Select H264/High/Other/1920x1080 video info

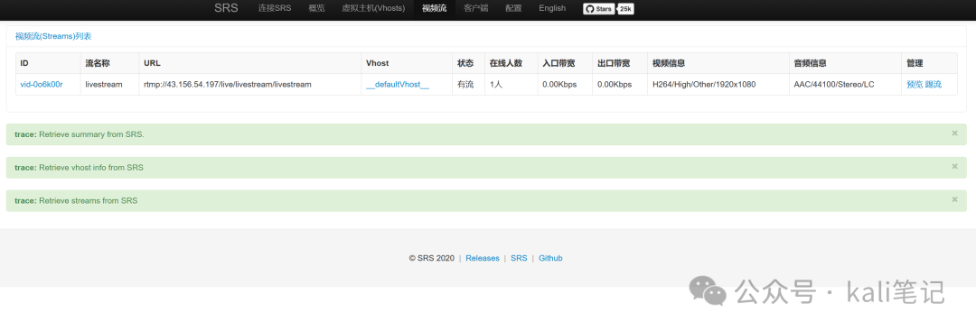(x=718, y=85)
